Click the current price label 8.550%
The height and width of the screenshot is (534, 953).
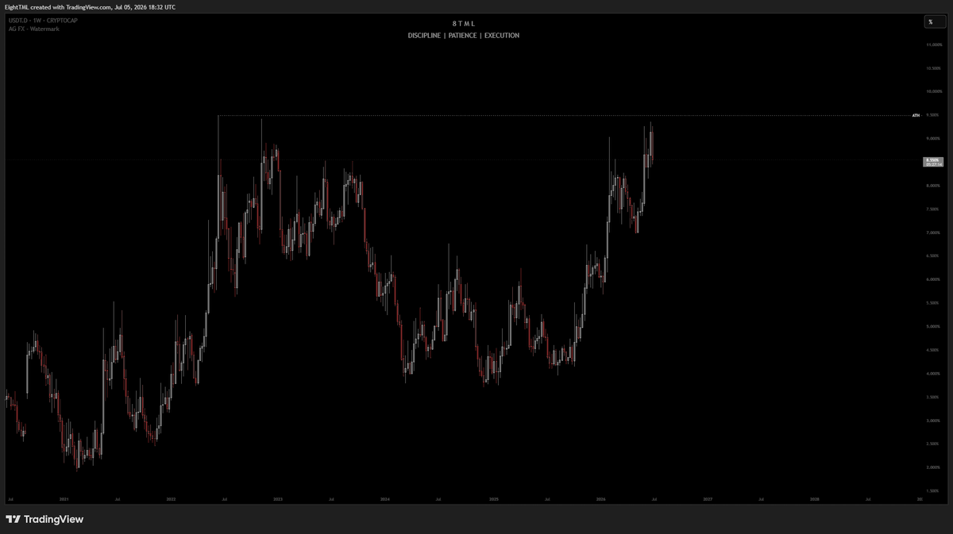933,159
